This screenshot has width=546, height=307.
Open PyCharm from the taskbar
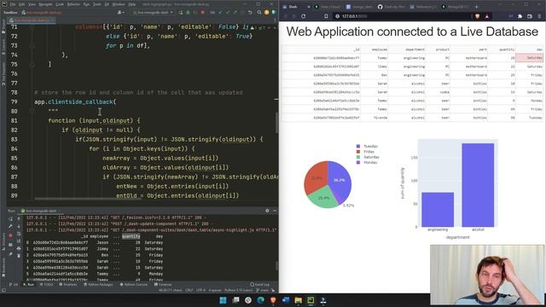click(311, 300)
